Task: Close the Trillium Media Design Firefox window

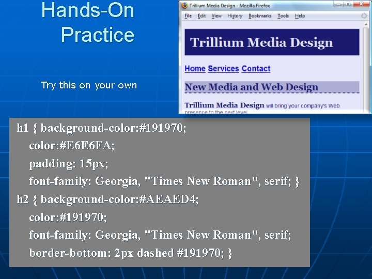Action: (361, 4)
